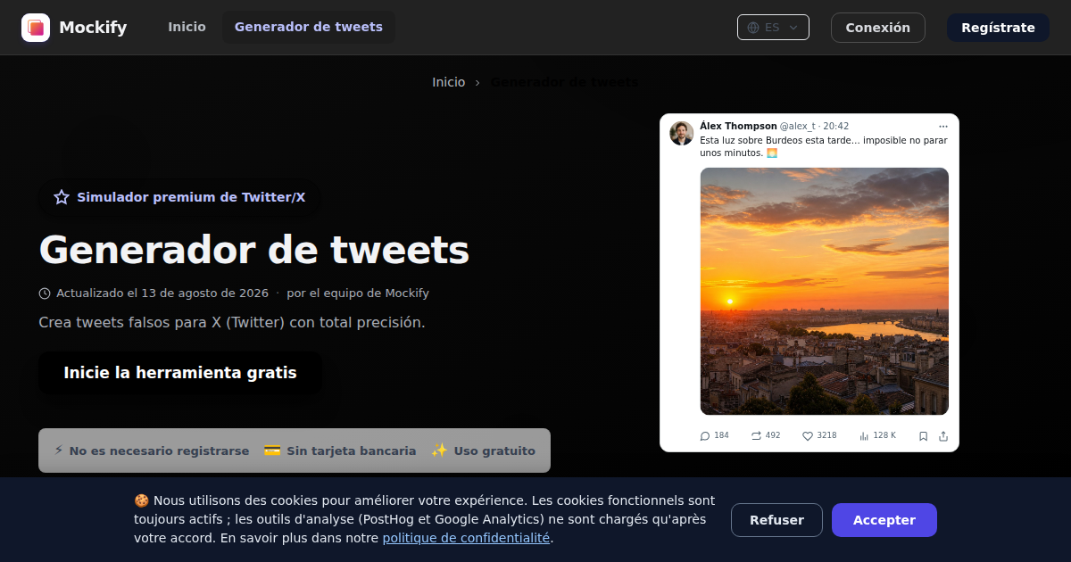Open the politique de confidentialité link
Viewport: 1071px width, 562px height.
pos(466,538)
